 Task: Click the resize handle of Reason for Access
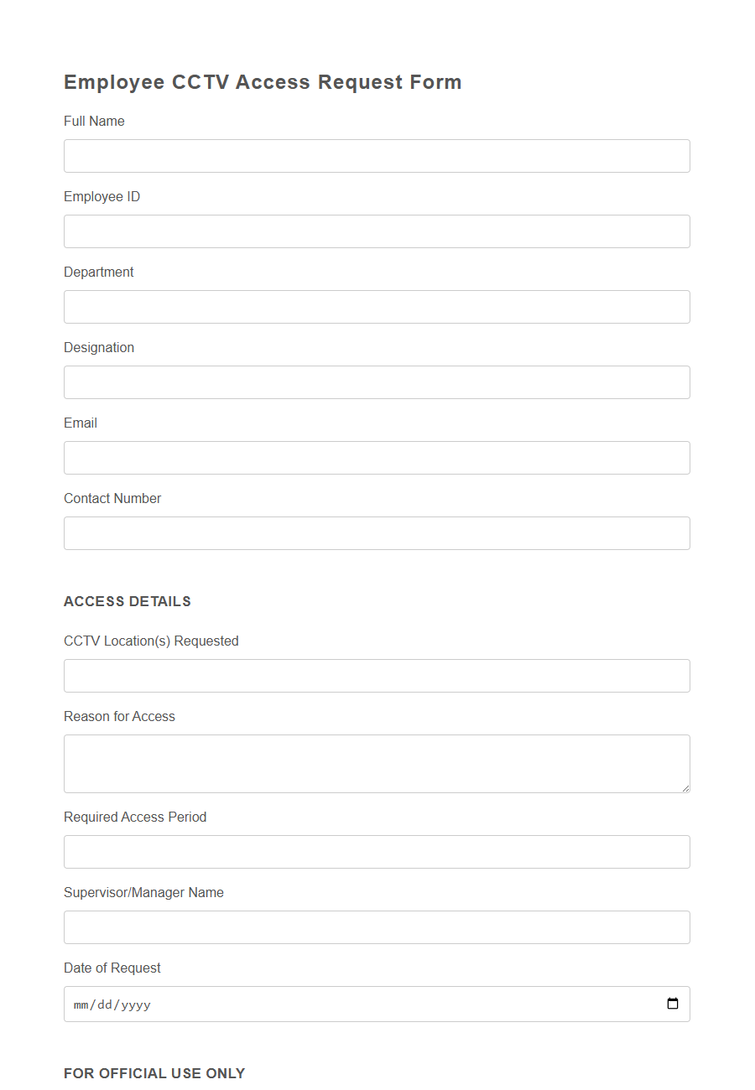click(x=686, y=789)
